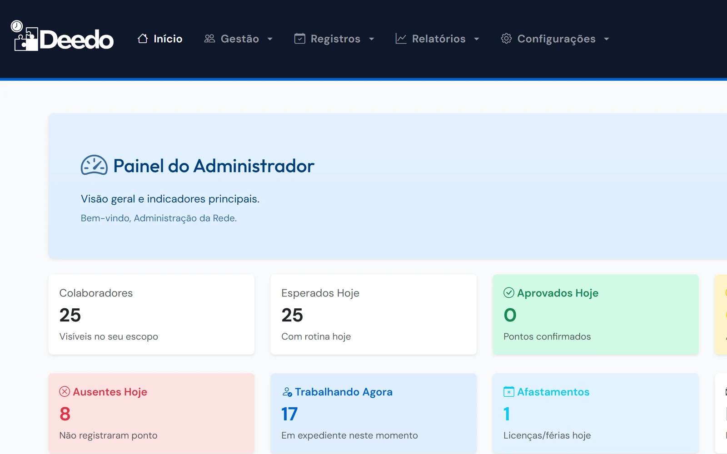Screen dimensions: 727x454
Task: Click the checkmark circle icon in Aprovados Hoje
Action: (509, 293)
